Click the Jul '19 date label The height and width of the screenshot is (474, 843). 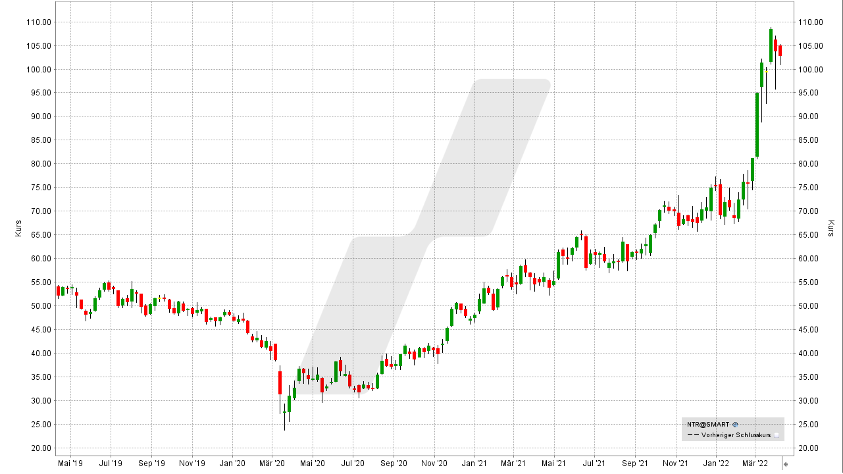click(110, 463)
